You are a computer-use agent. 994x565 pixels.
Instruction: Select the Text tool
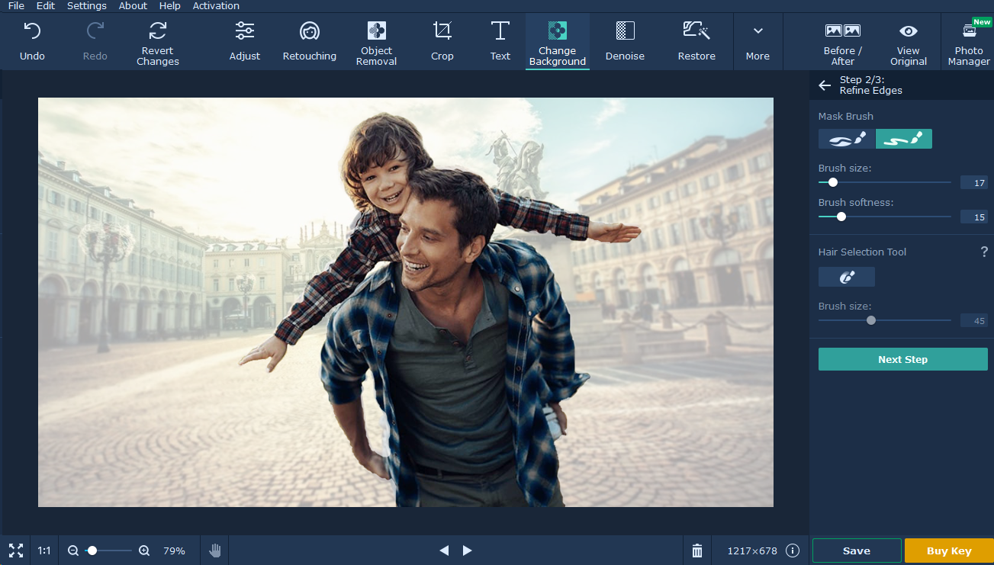[x=500, y=41]
